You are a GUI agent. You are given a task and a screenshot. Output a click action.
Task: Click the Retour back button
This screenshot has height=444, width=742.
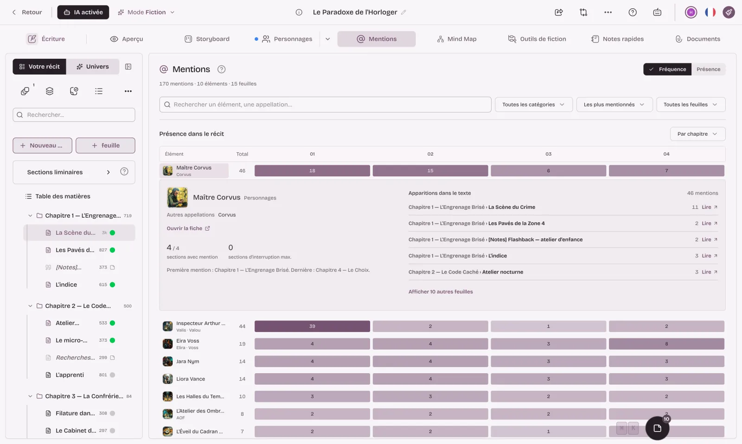pyautogui.click(x=27, y=13)
